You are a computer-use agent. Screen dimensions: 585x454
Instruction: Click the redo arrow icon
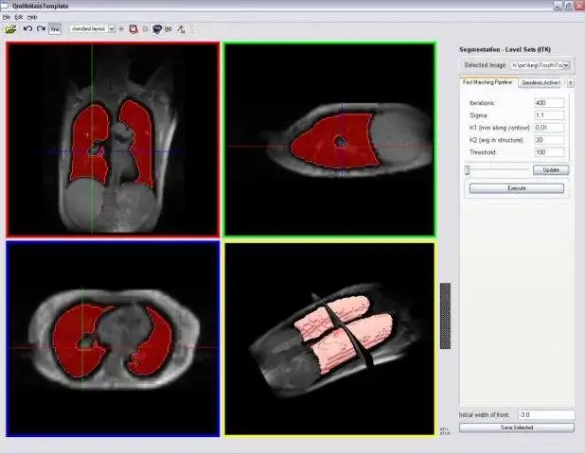point(41,28)
